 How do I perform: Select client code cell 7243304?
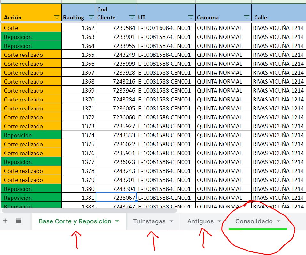(x=116, y=189)
